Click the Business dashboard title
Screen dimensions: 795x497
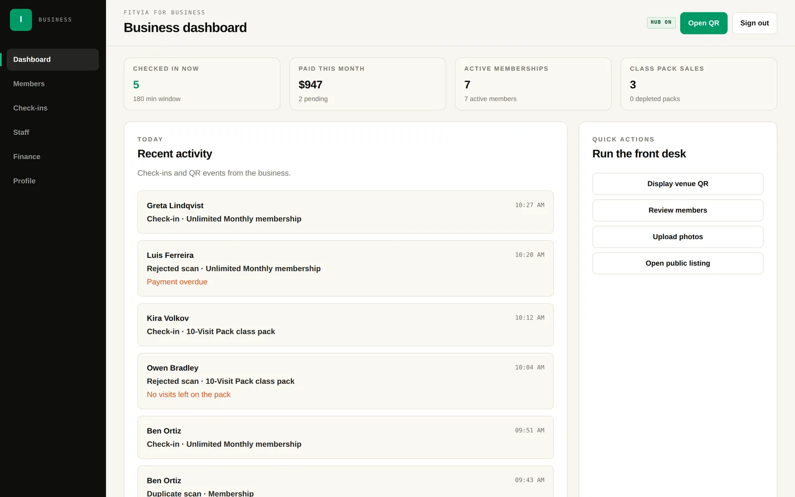185,28
